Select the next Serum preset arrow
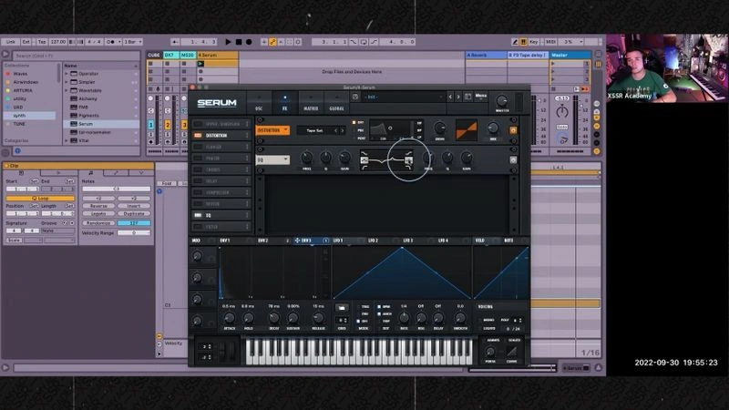This screenshot has height=410, width=729. pos(458,97)
